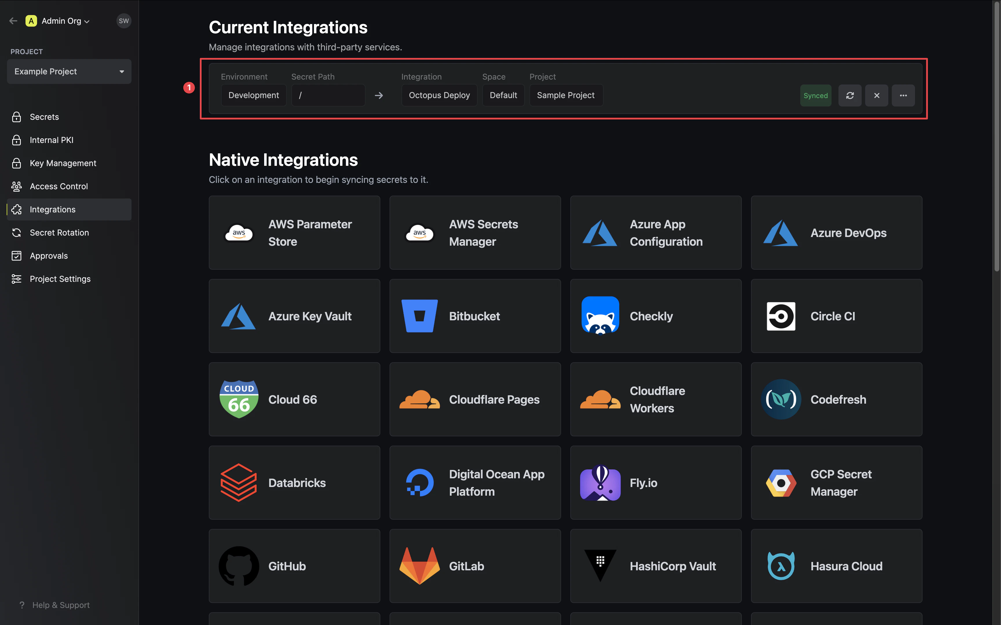Click the Checkly raccoon logo
Image resolution: width=1001 pixels, height=625 pixels.
click(600, 316)
